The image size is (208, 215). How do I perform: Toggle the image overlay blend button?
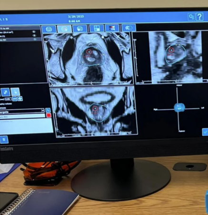click(x=129, y=28)
